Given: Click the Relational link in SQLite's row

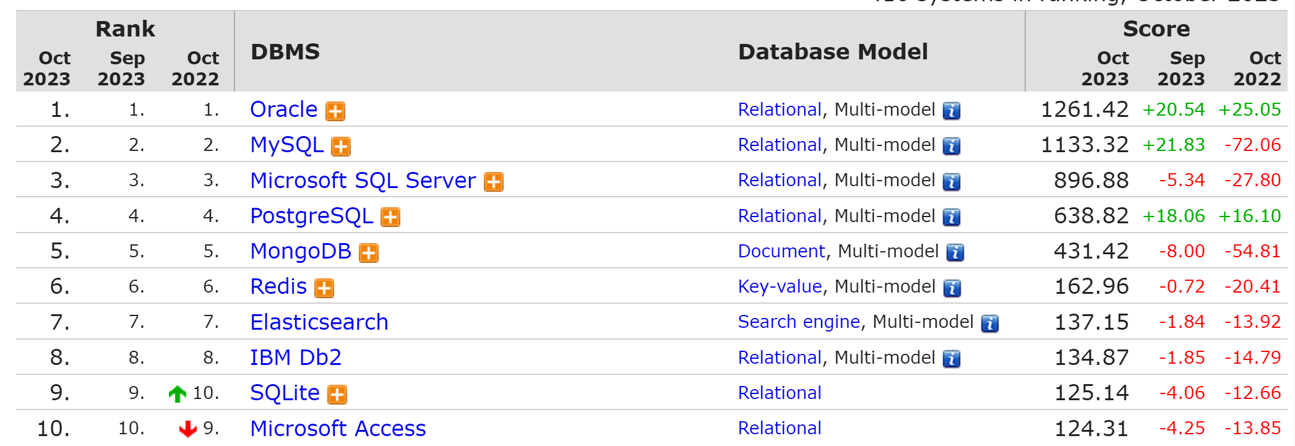Looking at the screenshot, I should click(x=780, y=393).
